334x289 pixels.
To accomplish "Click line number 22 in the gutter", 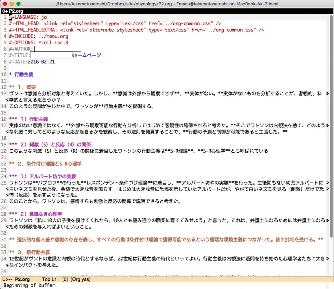I will (4, 164).
